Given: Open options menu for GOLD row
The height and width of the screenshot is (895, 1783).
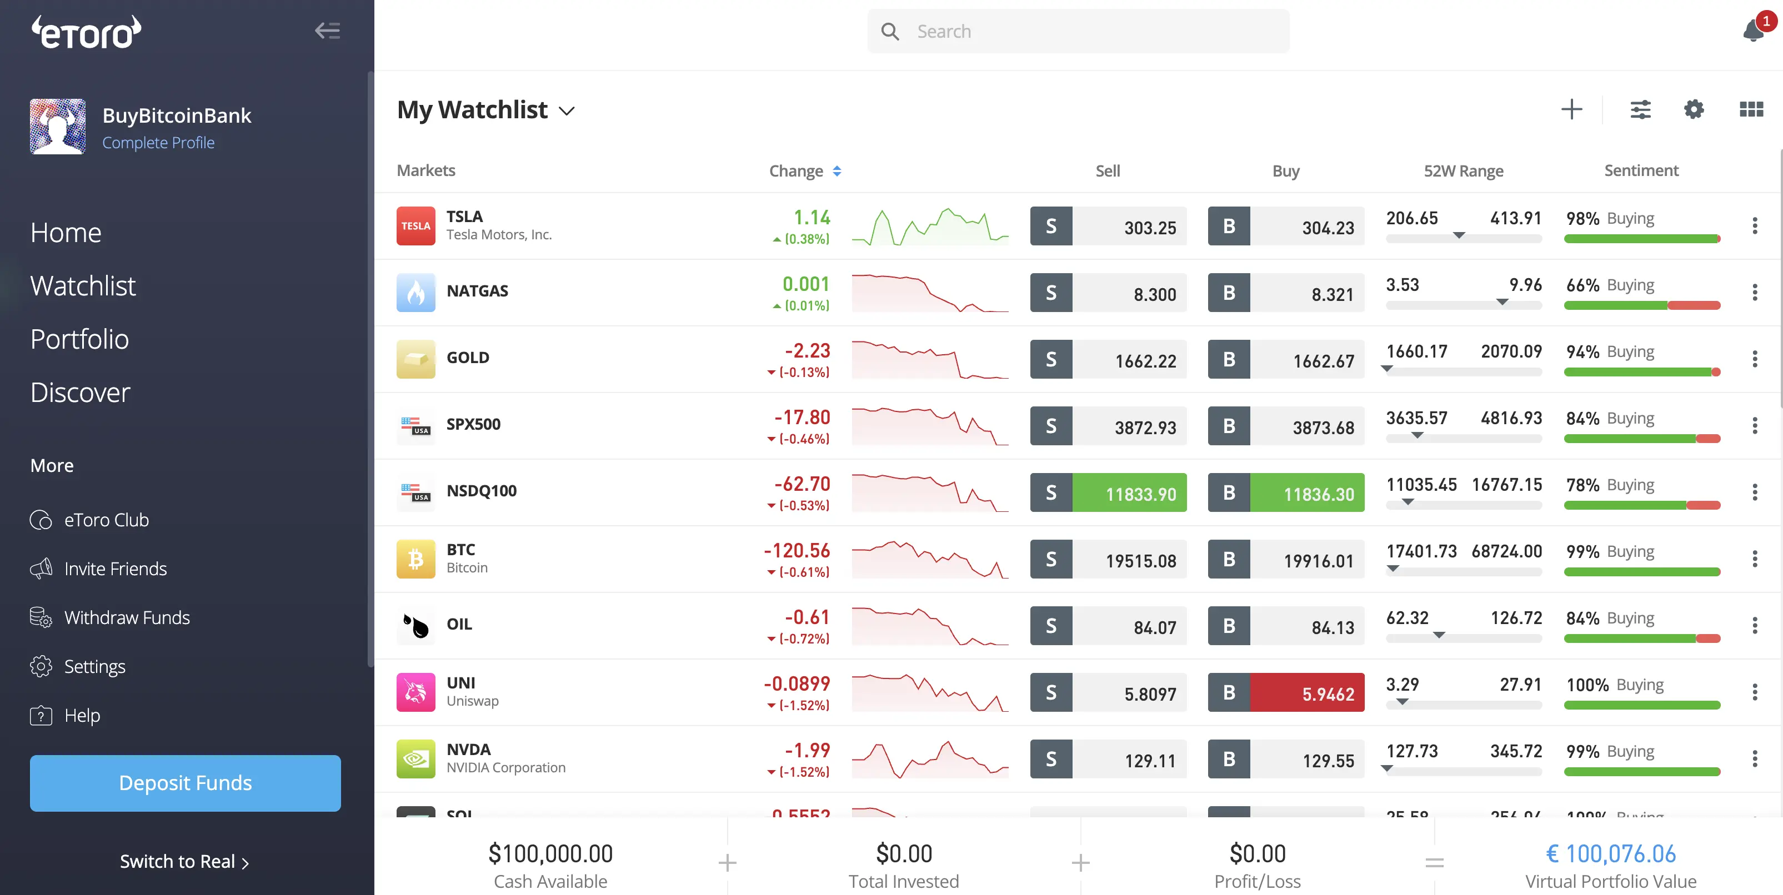Looking at the screenshot, I should click(1754, 358).
